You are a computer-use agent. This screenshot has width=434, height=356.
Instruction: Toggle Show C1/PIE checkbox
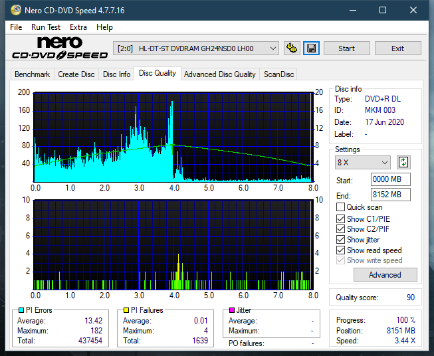tap(340, 219)
